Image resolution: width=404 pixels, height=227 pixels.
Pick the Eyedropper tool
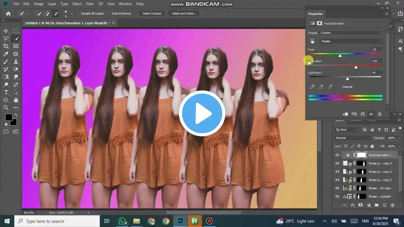coord(6,54)
